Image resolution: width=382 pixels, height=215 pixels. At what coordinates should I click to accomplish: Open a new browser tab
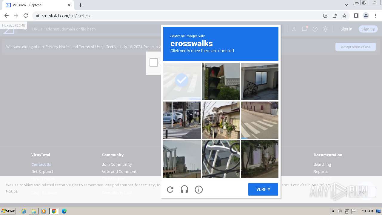tap(81, 5)
